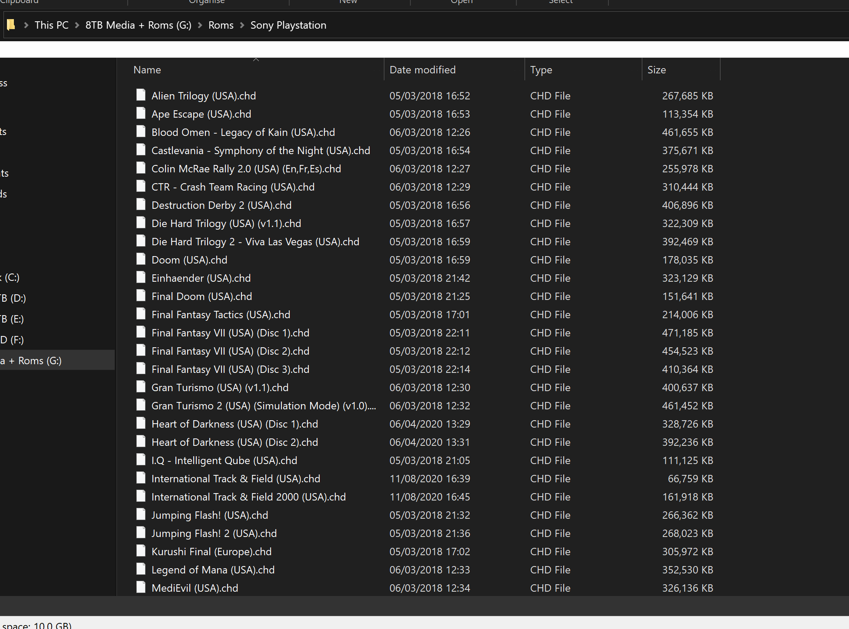Viewport: 849px width, 629px height.
Task: Click the file icon of Heart of Darkness Disc 1
Action: [x=141, y=423]
